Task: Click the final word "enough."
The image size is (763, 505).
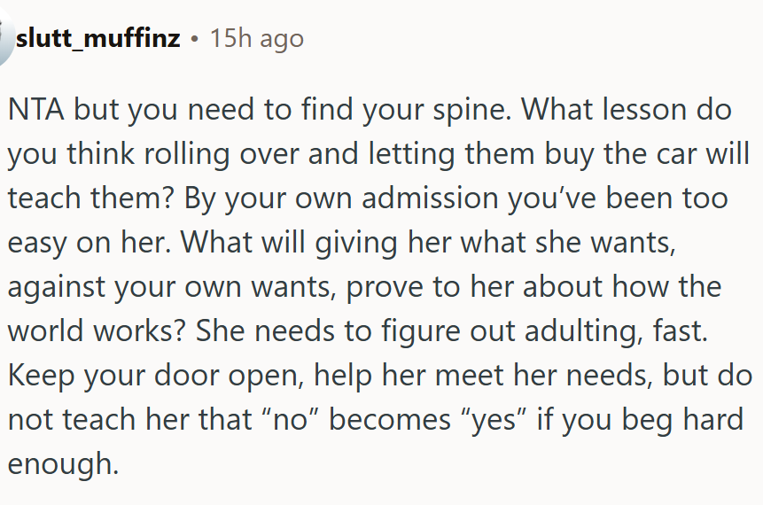Action: pyautogui.click(x=63, y=463)
